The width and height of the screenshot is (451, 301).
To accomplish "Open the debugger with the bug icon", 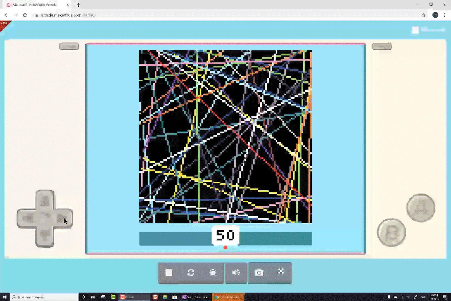I will (213, 273).
